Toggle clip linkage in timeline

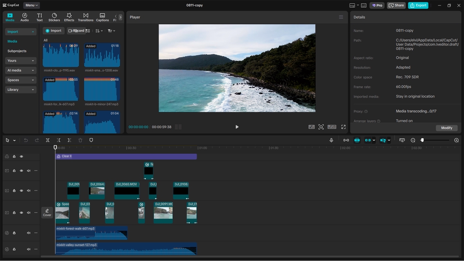coord(368,140)
